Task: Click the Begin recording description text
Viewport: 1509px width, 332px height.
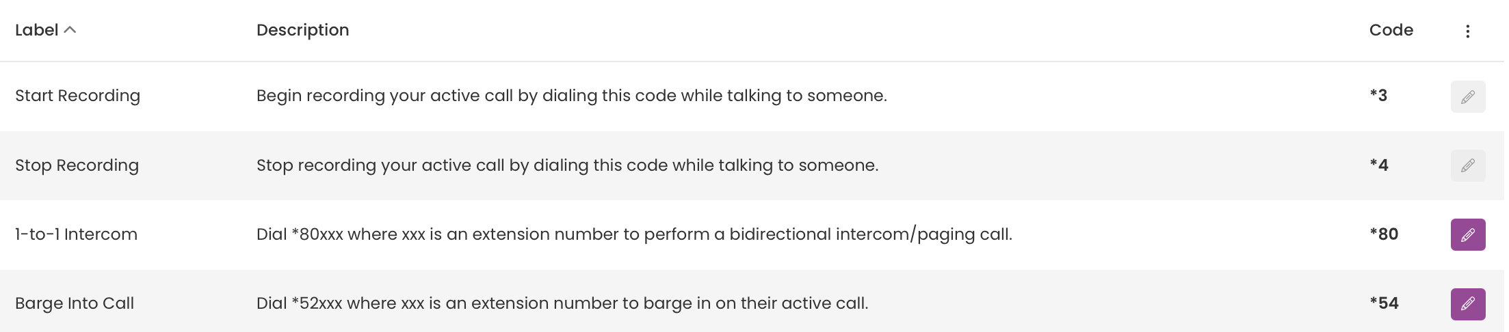Action: click(x=572, y=96)
